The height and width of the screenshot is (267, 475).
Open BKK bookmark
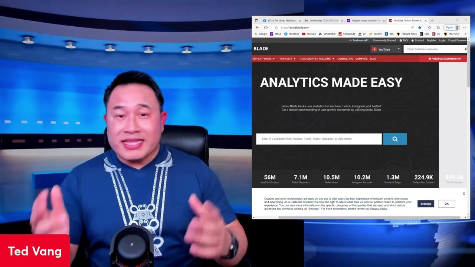point(389,34)
